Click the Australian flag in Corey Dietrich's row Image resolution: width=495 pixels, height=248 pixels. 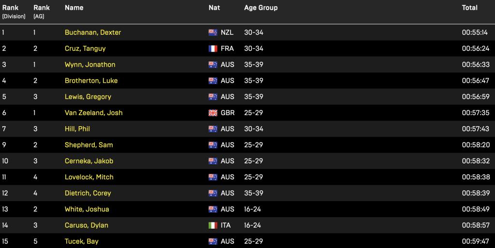[x=213, y=193]
